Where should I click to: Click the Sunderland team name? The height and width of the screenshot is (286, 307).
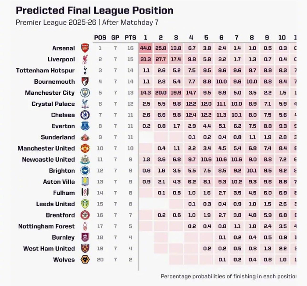58,137
